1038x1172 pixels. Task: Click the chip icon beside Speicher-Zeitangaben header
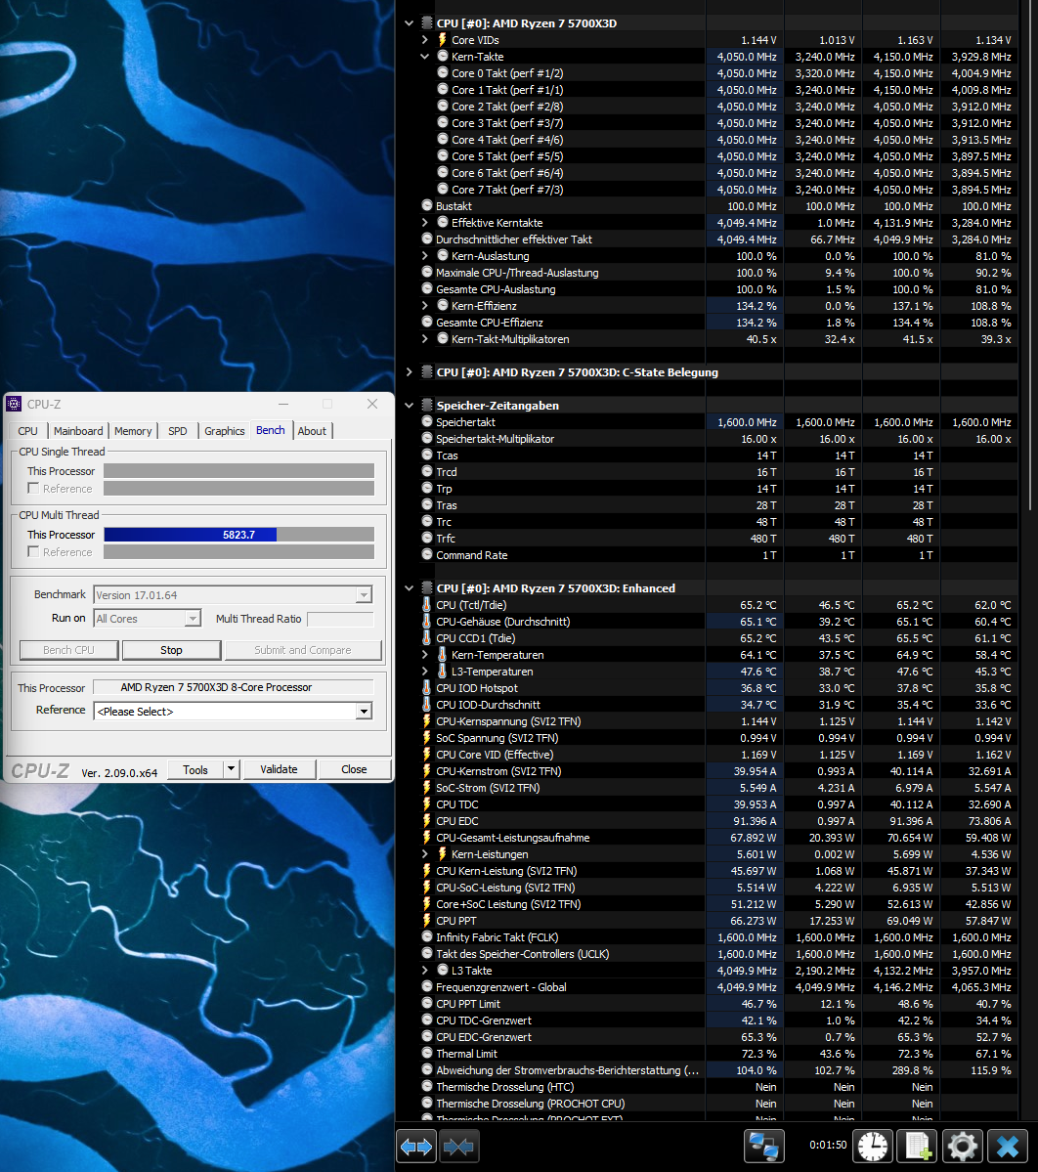click(x=427, y=405)
